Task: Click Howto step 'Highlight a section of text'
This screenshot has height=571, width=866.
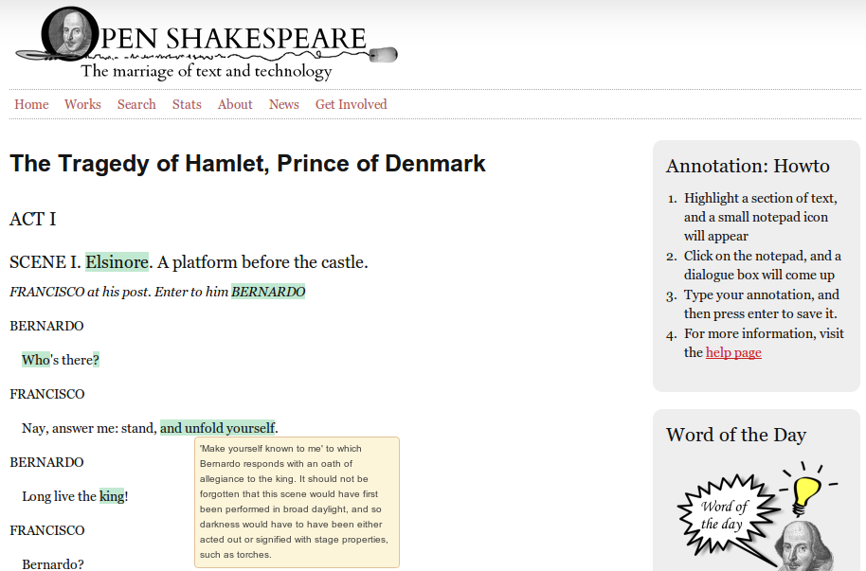Action: tap(760, 217)
